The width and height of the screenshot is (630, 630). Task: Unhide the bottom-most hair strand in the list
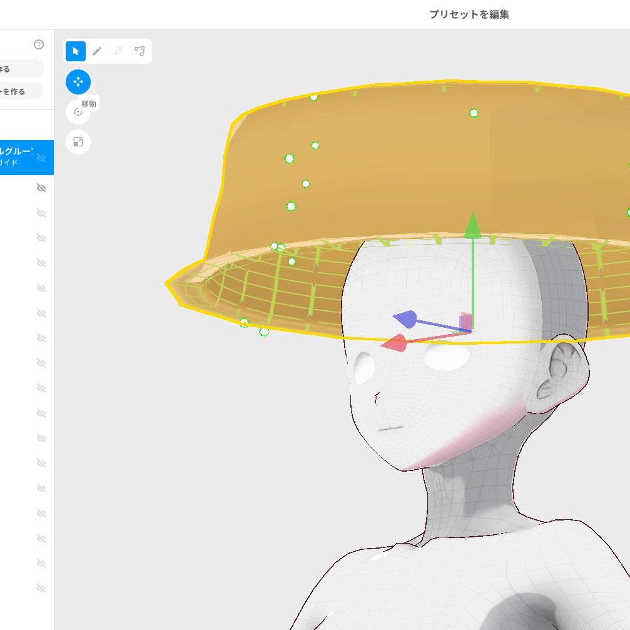(41, 587)
